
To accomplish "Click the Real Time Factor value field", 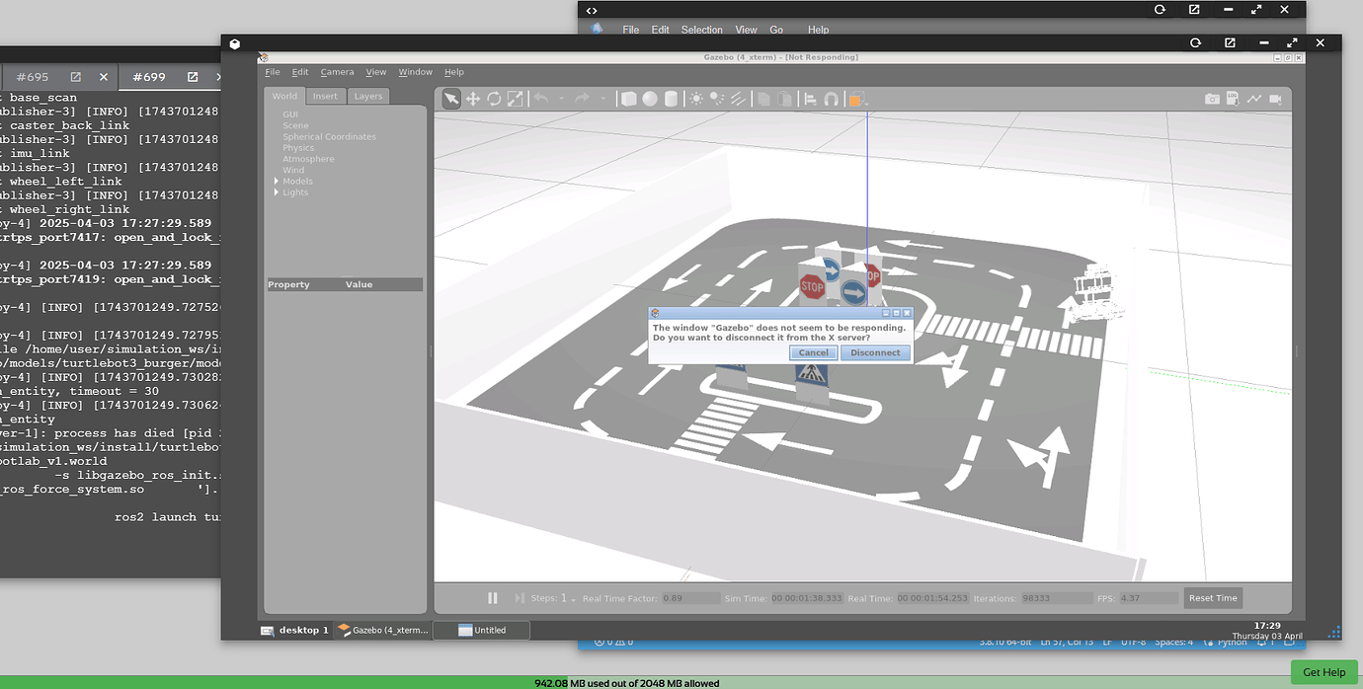I will tap(690, 598).
